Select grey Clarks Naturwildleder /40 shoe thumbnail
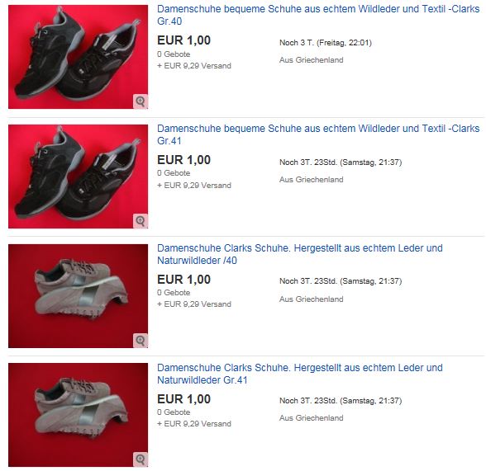Image resolution: width=486 pixels, height=471 pixels. coord(78,296)
